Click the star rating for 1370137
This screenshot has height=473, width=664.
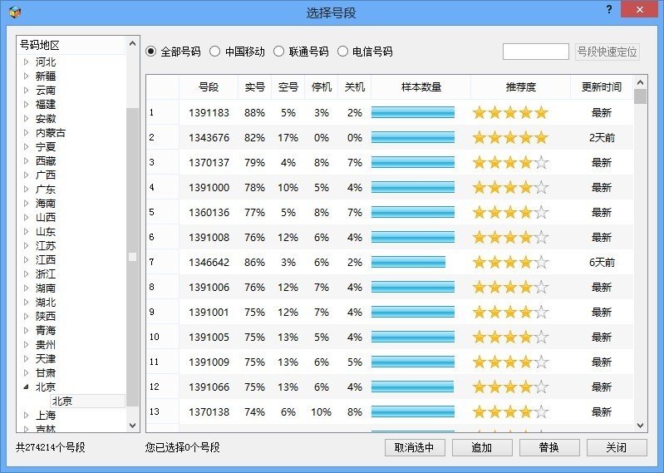(510, 162)
